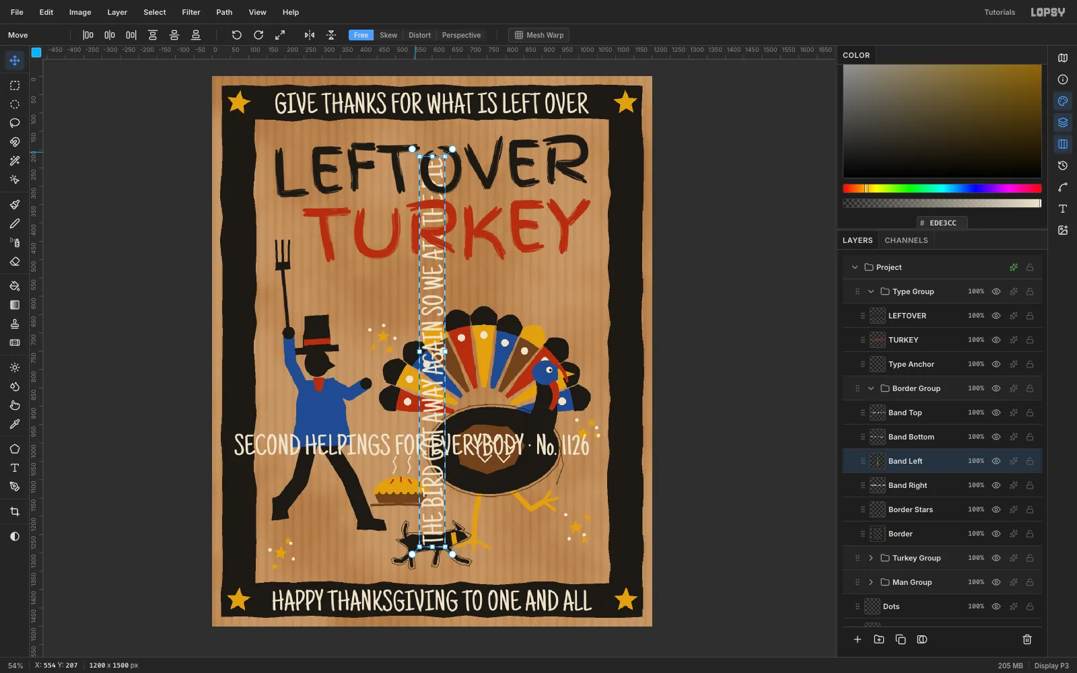Select the Crop tool
This screenshot has height=673, width=1077.
[x=15, y=511]
